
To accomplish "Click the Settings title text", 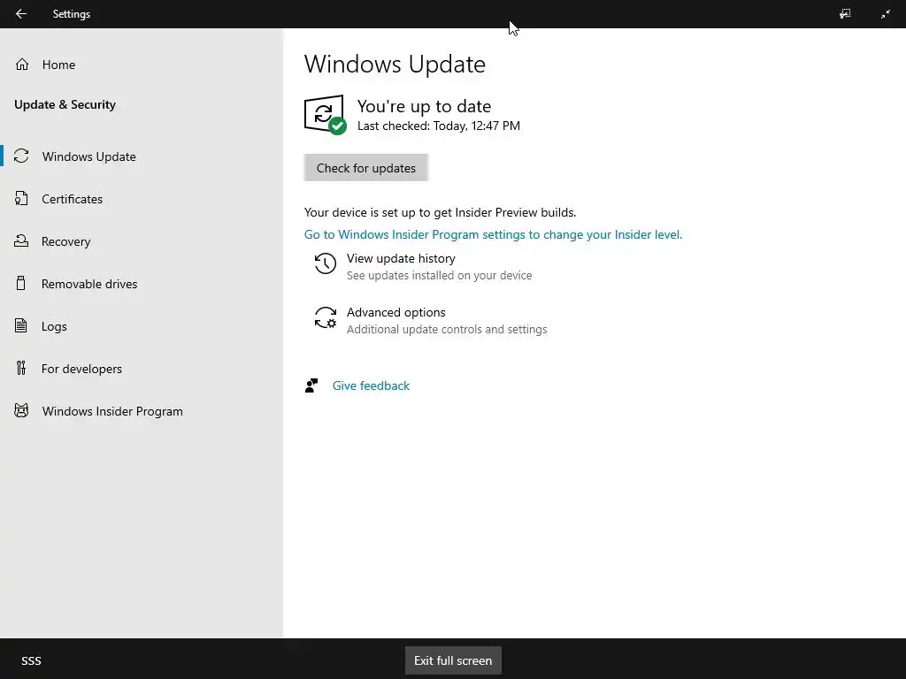I will tap(71, 14).
